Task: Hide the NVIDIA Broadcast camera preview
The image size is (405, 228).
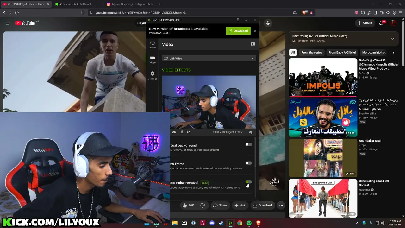Action: [x=189, y=132]
